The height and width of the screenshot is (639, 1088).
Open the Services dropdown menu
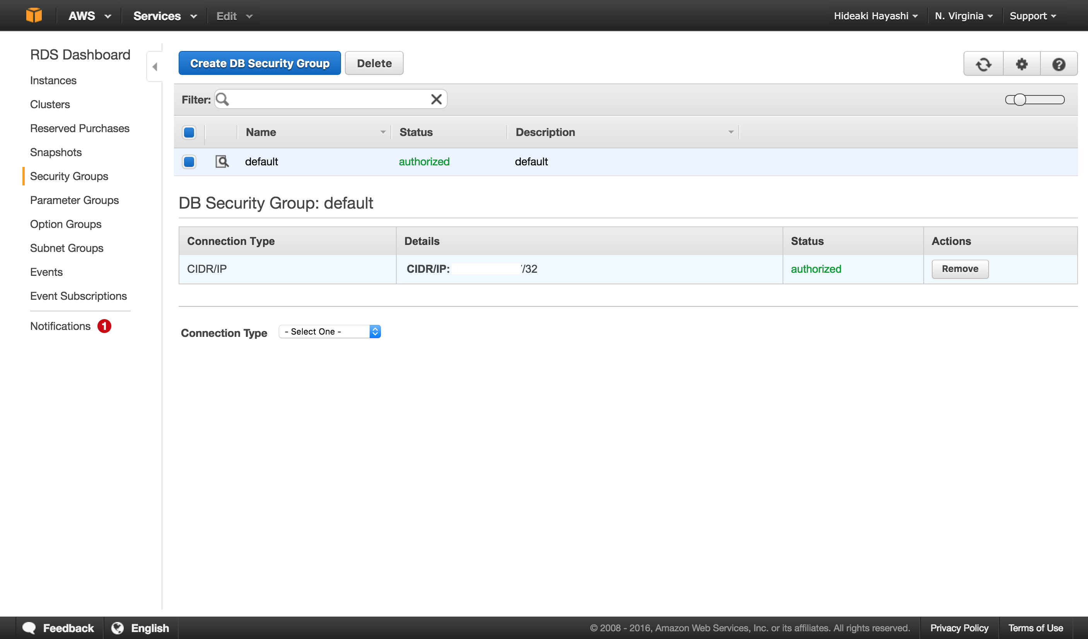pyautogui.click(x=165, y=16)
